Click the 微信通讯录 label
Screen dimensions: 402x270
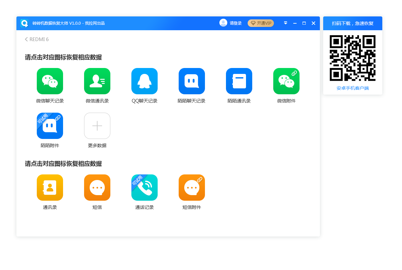(97, 101)
